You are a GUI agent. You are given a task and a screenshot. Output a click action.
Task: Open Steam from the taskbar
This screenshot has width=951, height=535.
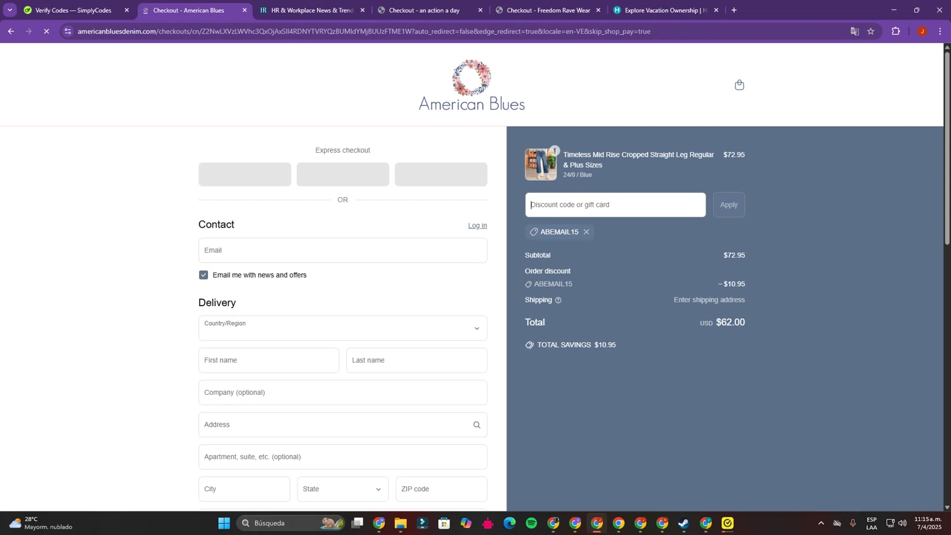coord(684,523)
